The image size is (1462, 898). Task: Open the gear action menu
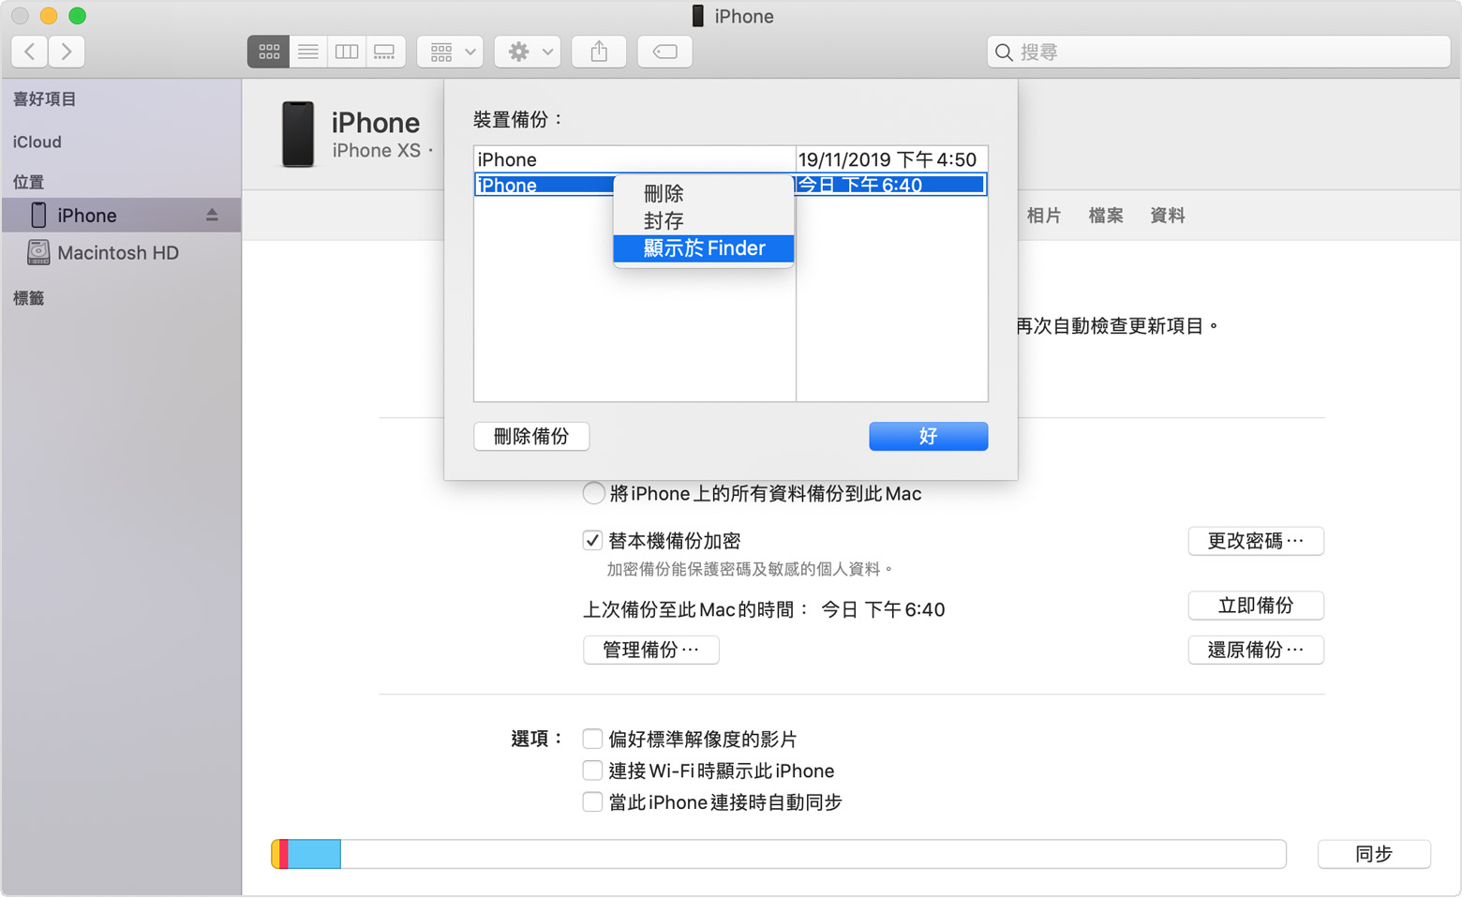[529, 52]
